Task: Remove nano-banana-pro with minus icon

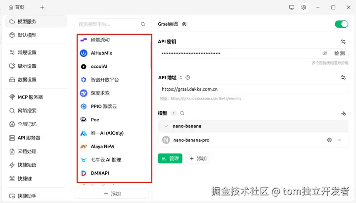Action: [x=339, y=140]
